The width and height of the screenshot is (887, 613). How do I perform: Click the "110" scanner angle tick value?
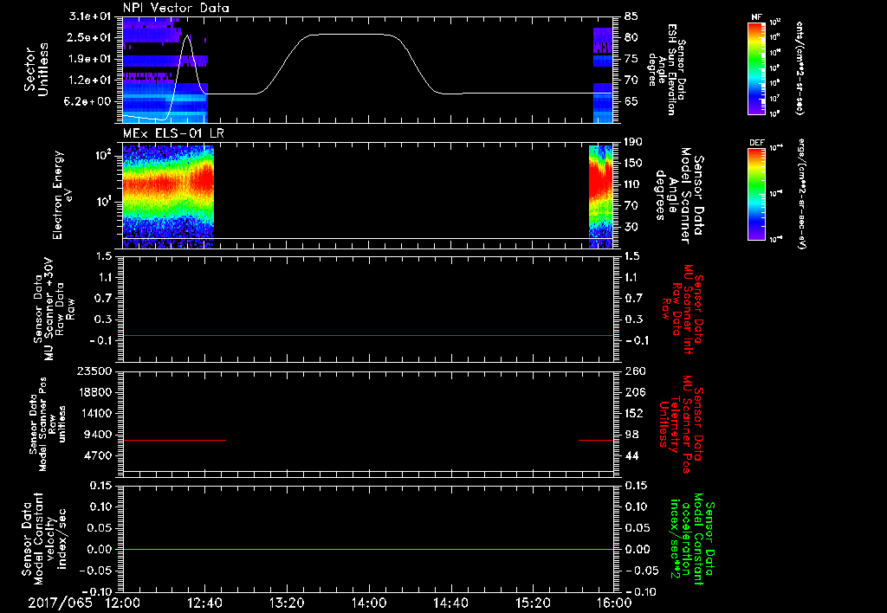tap(633, 184)
